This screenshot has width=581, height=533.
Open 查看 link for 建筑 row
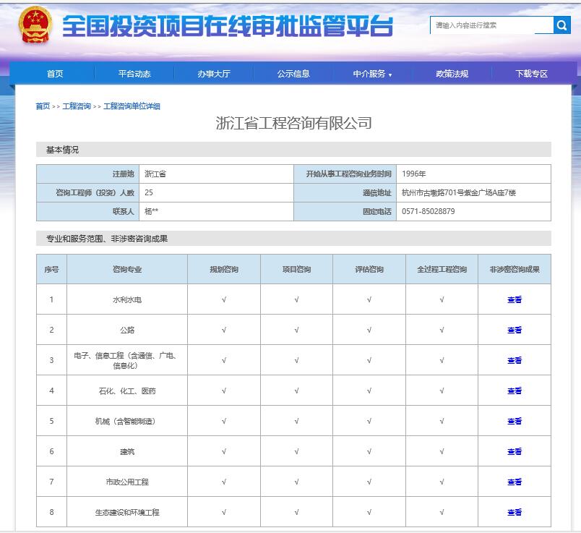(515, 452)
